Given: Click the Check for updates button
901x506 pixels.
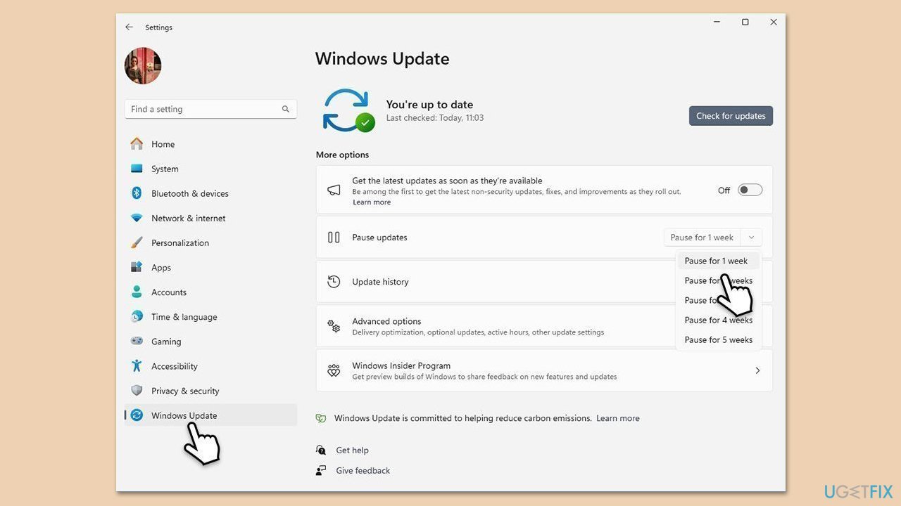Looking at the screenshot, I should click(x=731, y=116).
